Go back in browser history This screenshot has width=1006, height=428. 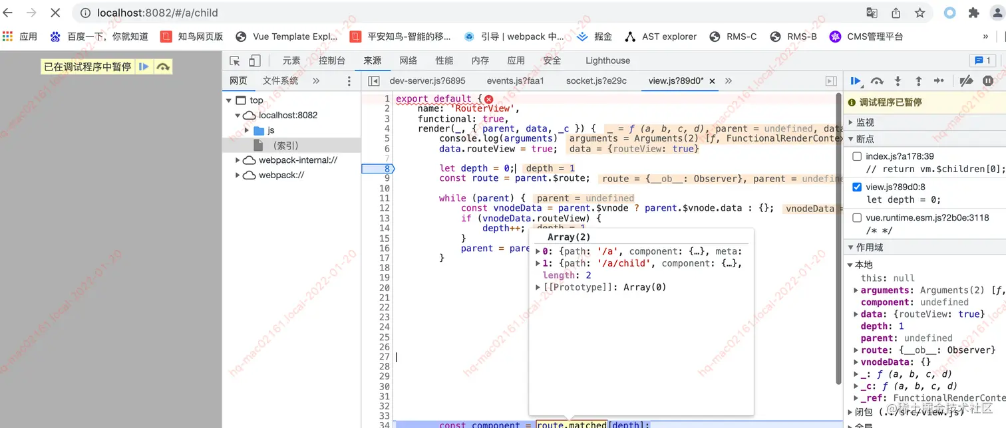tap(8, 13)
